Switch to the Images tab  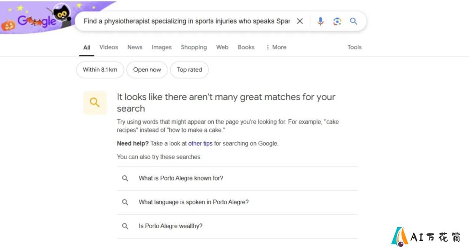[162, 47]
